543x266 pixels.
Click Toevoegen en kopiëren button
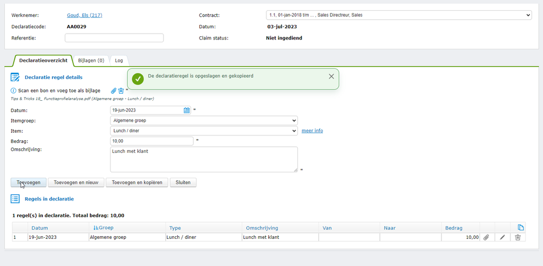pos(137,183)
